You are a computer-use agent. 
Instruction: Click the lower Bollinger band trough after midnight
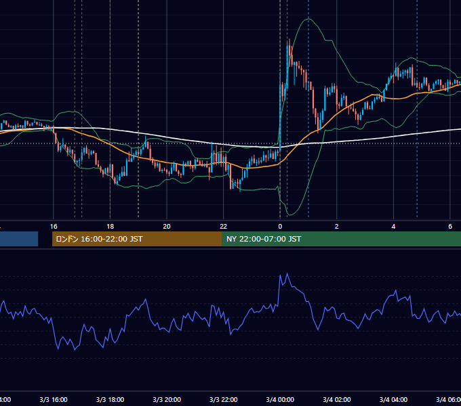289,215
